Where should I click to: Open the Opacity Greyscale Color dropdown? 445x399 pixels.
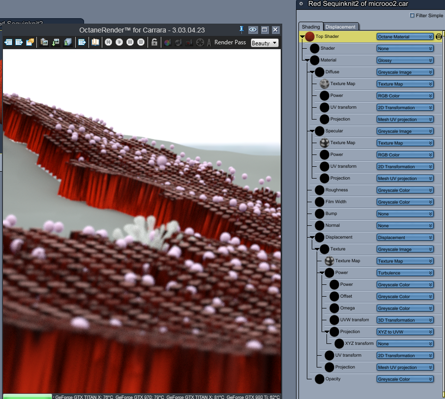(405, 379)
